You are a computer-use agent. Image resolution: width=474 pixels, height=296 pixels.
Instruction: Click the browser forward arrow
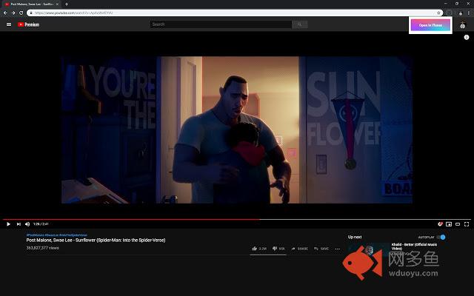[13, 13]
